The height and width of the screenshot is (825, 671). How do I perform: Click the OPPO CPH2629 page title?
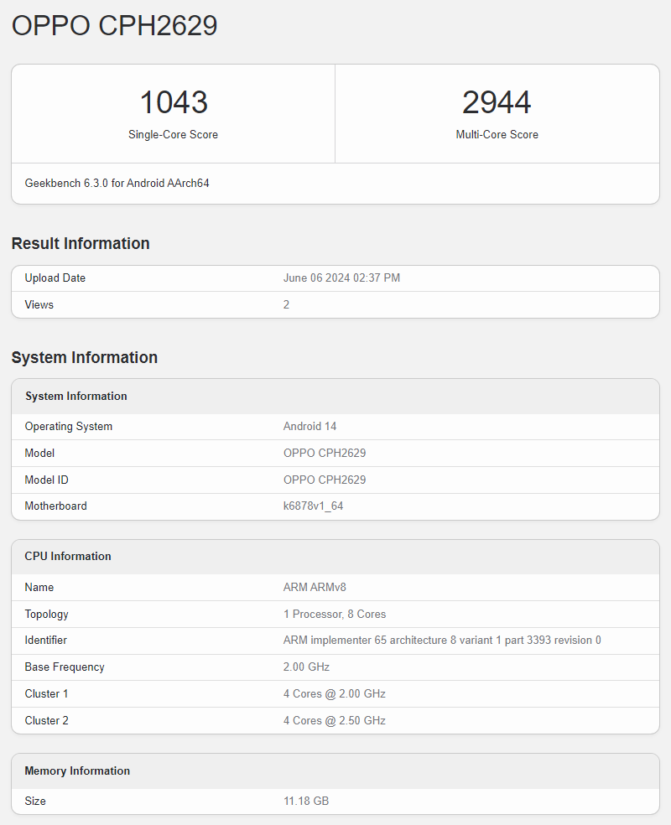coord(113,26)
